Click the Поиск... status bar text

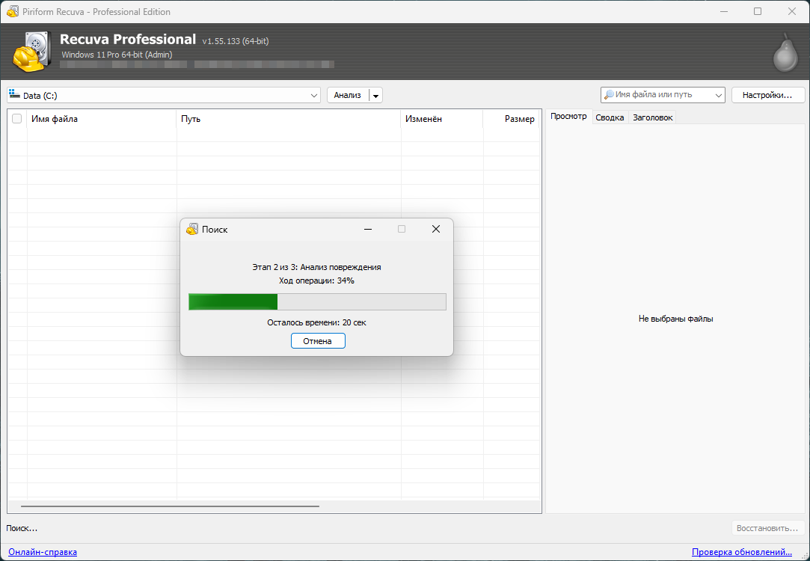pos(22,528)
